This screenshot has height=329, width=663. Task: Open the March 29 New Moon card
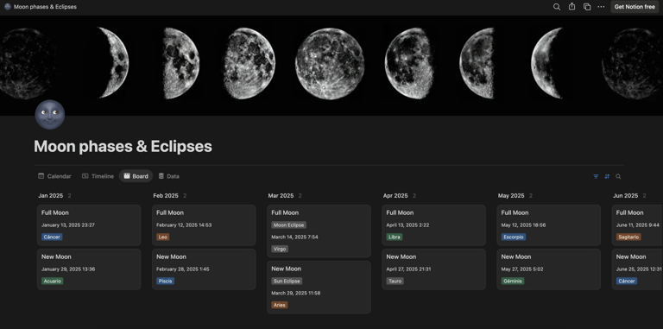pos(319,288)
